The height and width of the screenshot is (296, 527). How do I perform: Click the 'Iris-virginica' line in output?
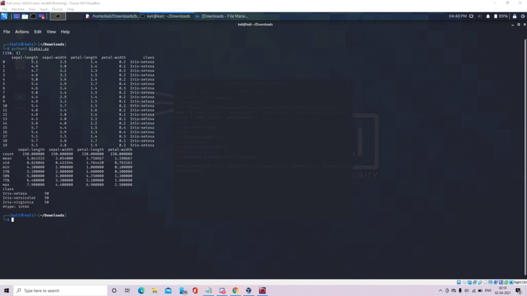tap(25, 203)
